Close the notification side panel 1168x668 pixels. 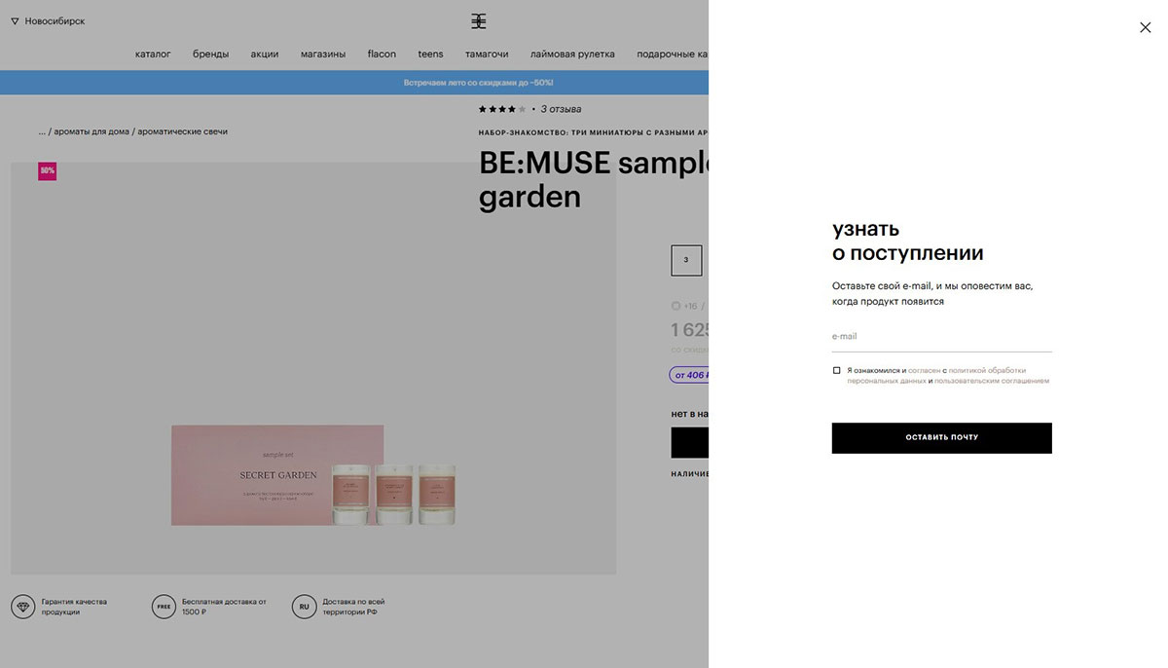click(1145, 27)
